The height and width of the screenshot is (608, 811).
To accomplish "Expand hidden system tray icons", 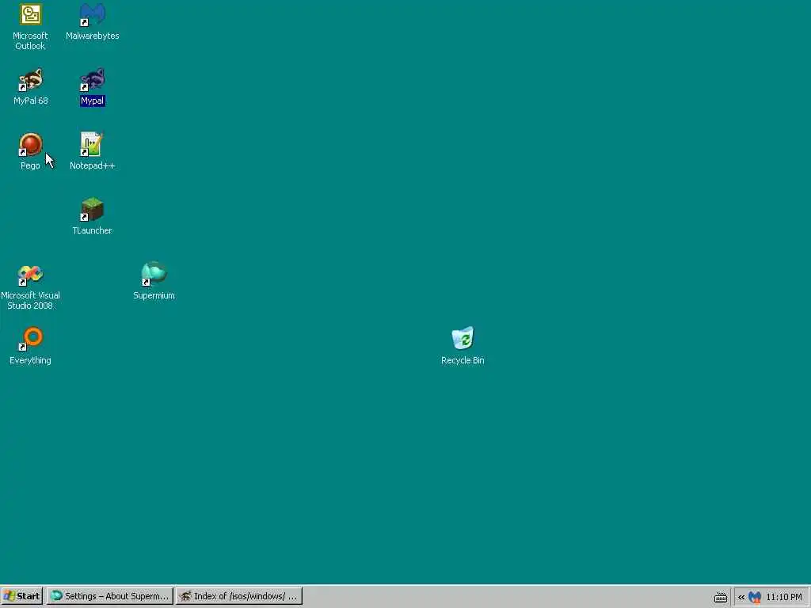I will pos(741,597).
